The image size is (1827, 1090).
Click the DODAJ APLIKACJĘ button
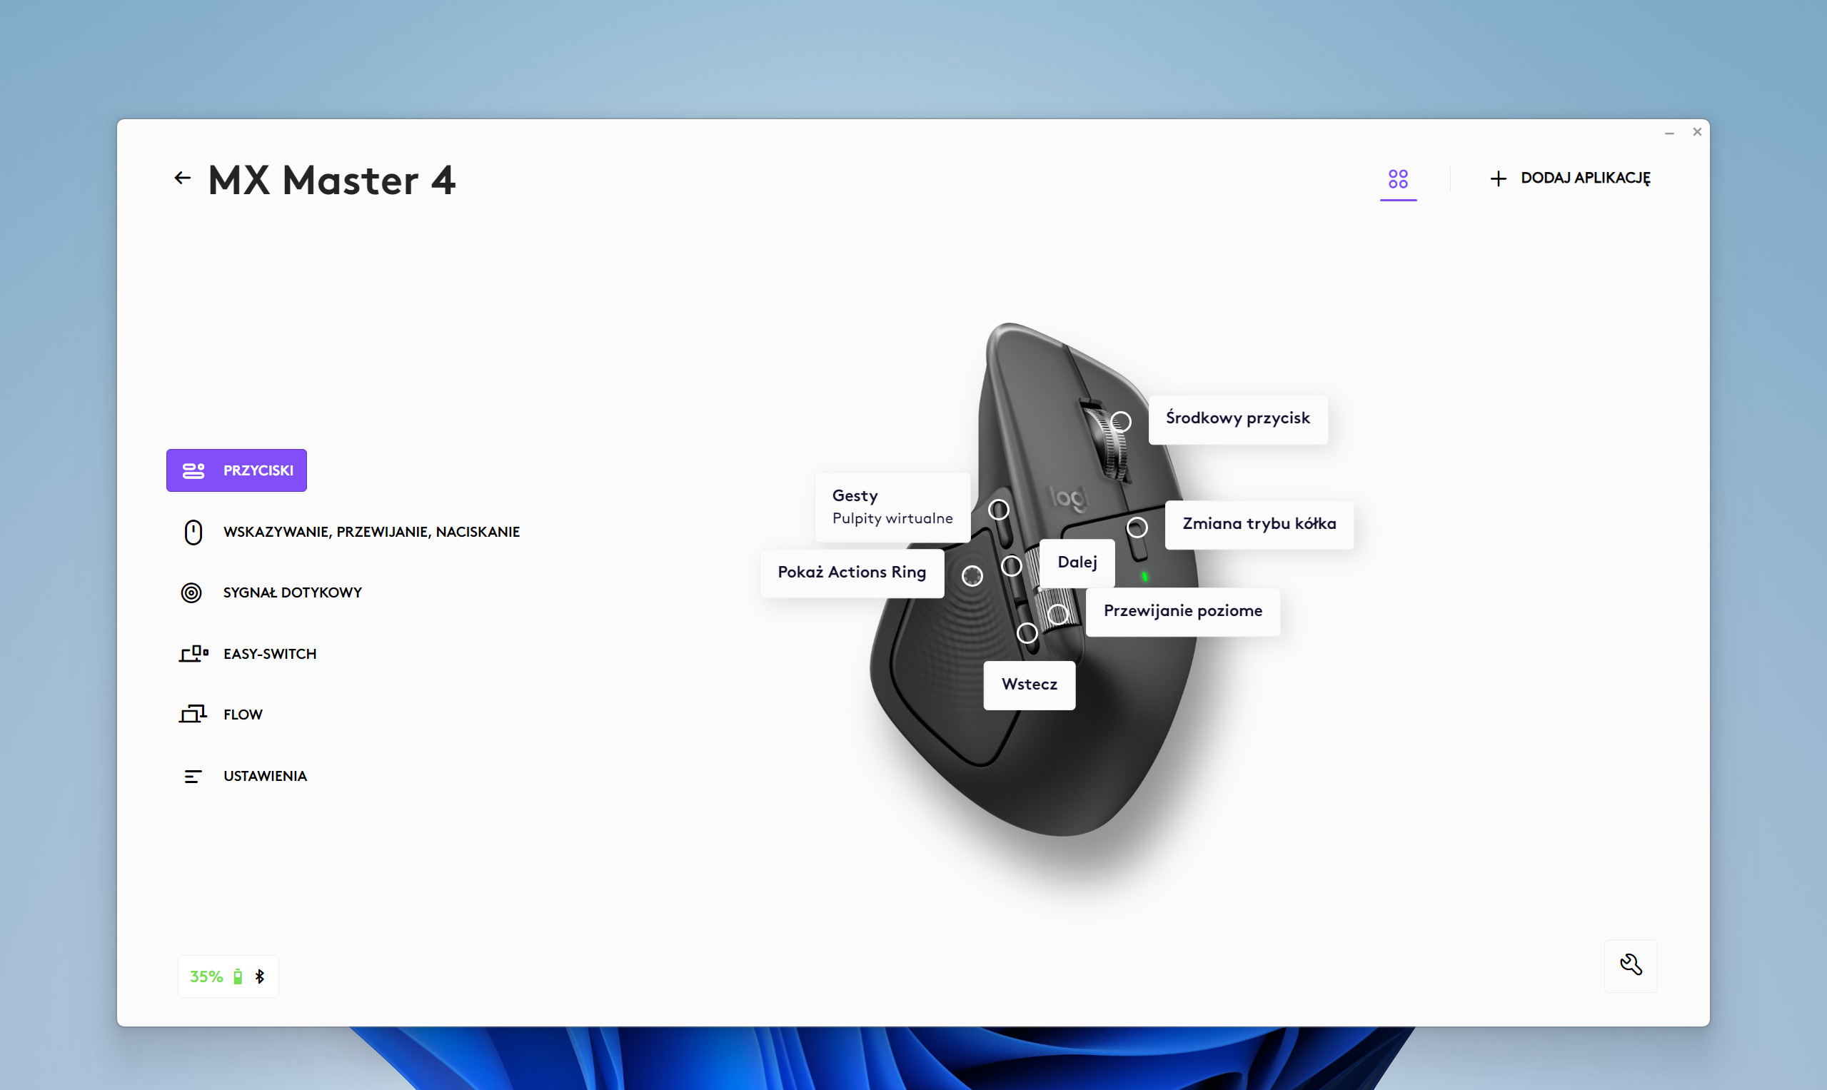point(1570,178)
